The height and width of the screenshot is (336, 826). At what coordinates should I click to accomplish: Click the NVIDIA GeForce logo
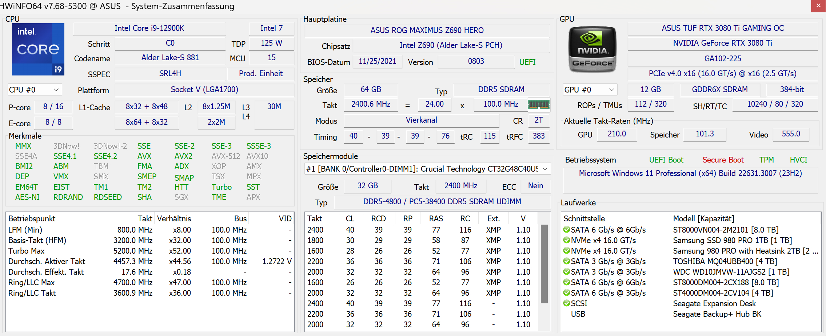[592, 49]
